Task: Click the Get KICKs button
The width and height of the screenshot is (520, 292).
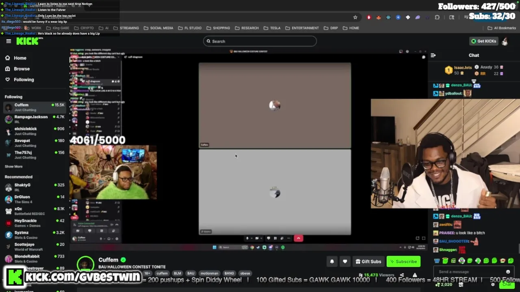Action: [483, 41]
